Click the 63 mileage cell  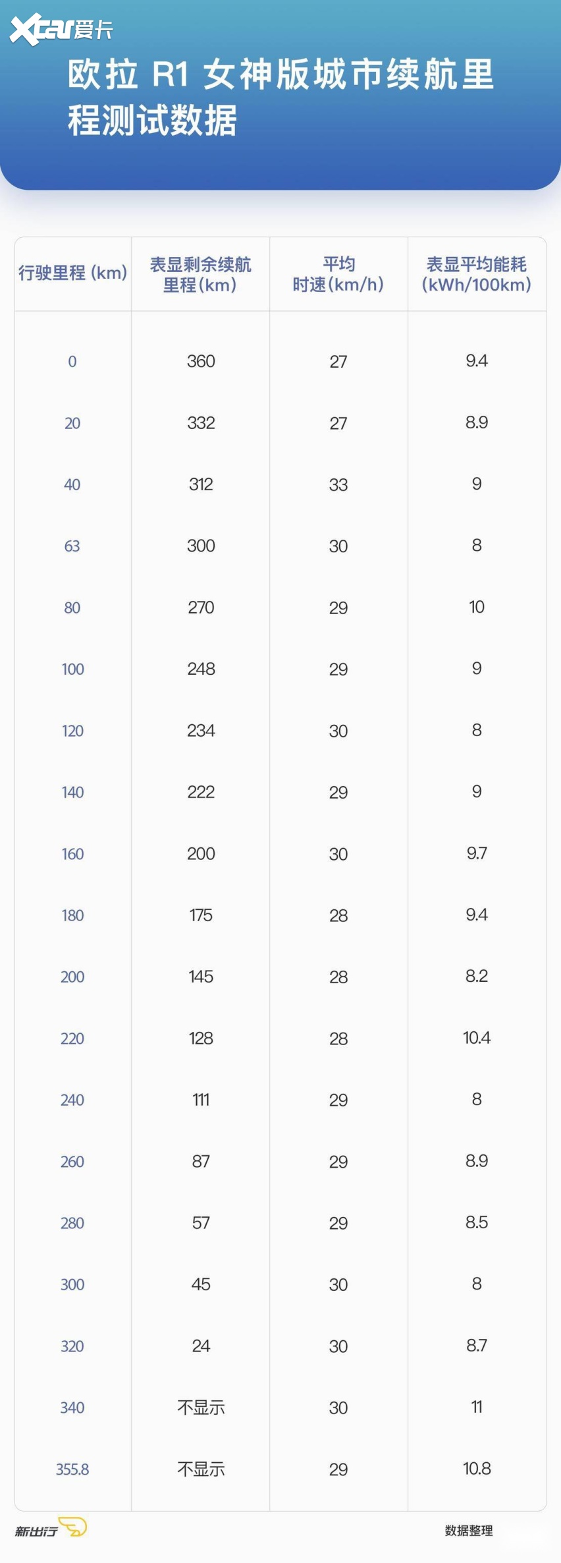(72, 546)
